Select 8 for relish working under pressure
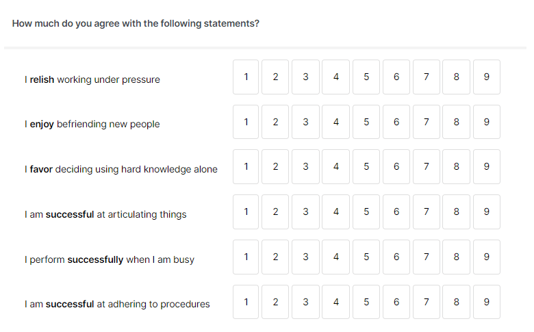 457,77
